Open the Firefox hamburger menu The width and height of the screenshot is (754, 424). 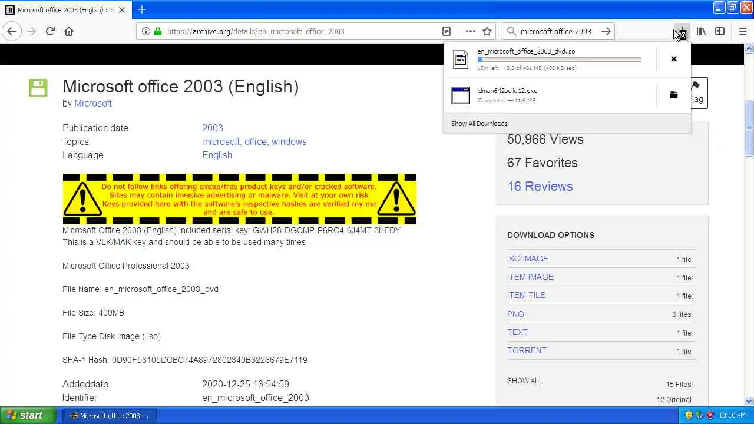tap(743, 31)
